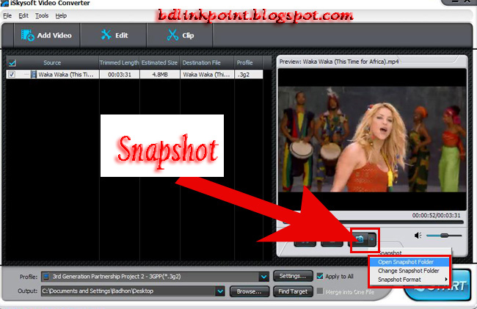Expand the Output path dropdown arrow
Screen dimensions: 477x309
point(220,291)
